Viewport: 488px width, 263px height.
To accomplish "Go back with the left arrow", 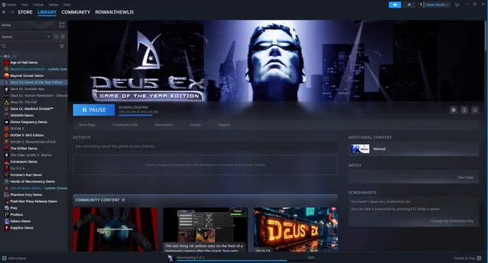I will pos(4,12).
